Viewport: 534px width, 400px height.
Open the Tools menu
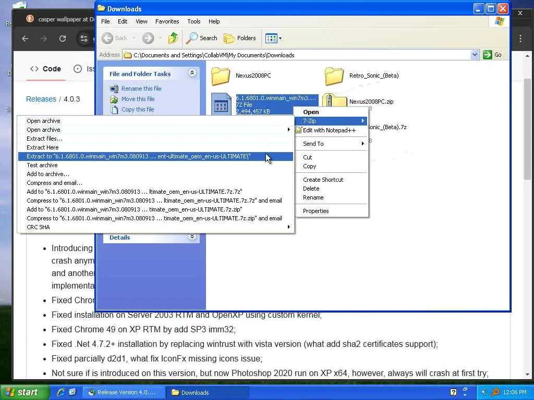[194, 21]
